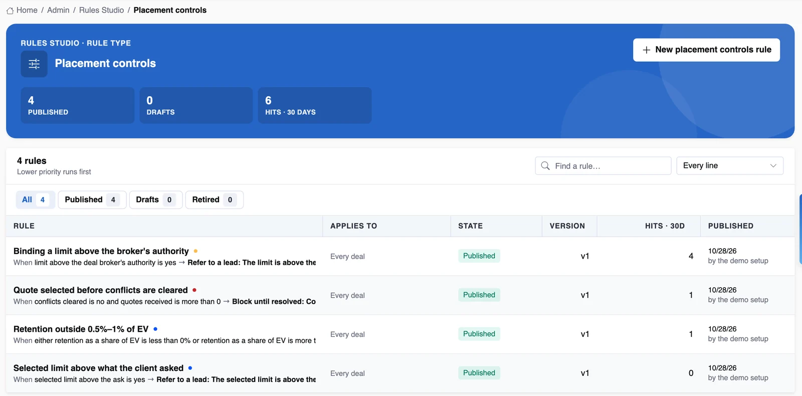
Task: Open the Binding a limit above broker's authority rule
Action: 101,251
